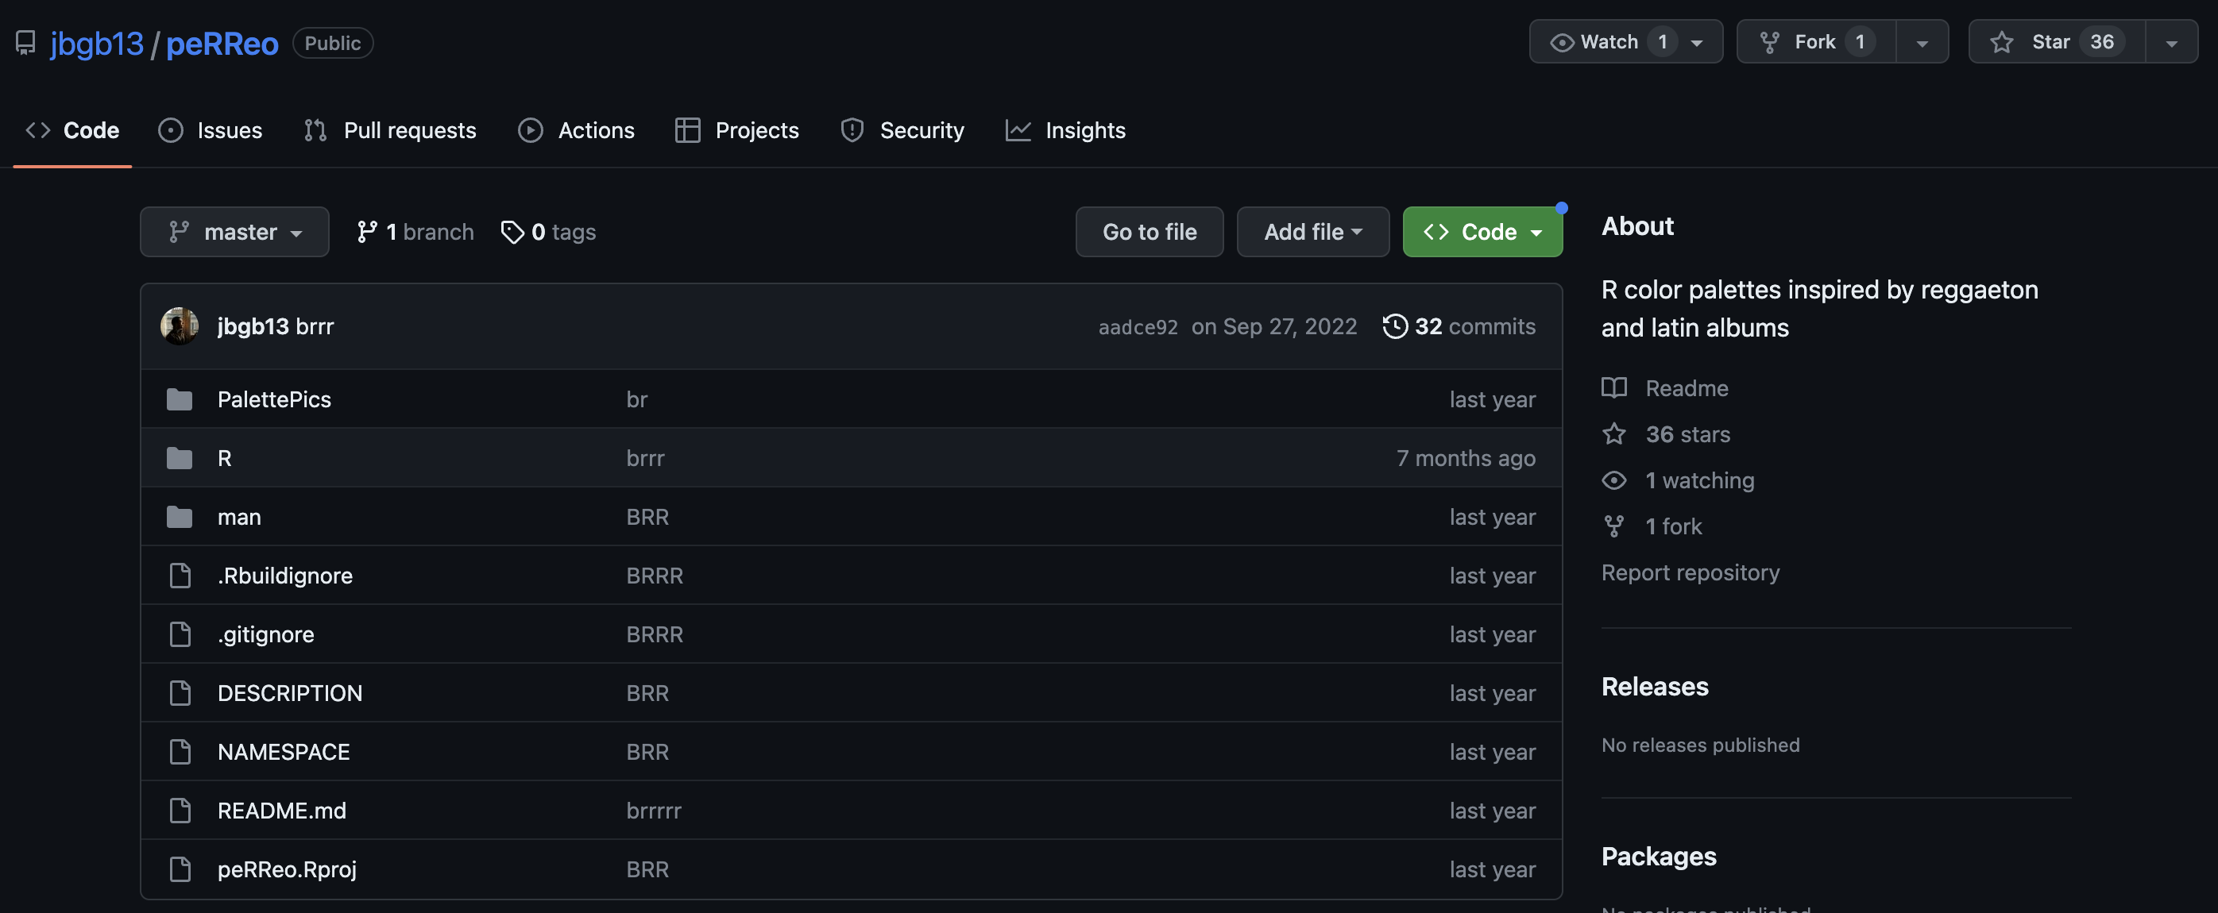The image size is (2218, 913).
Task: Click the branch icon beside 1 branch
Action: click(x=367, y=233)
